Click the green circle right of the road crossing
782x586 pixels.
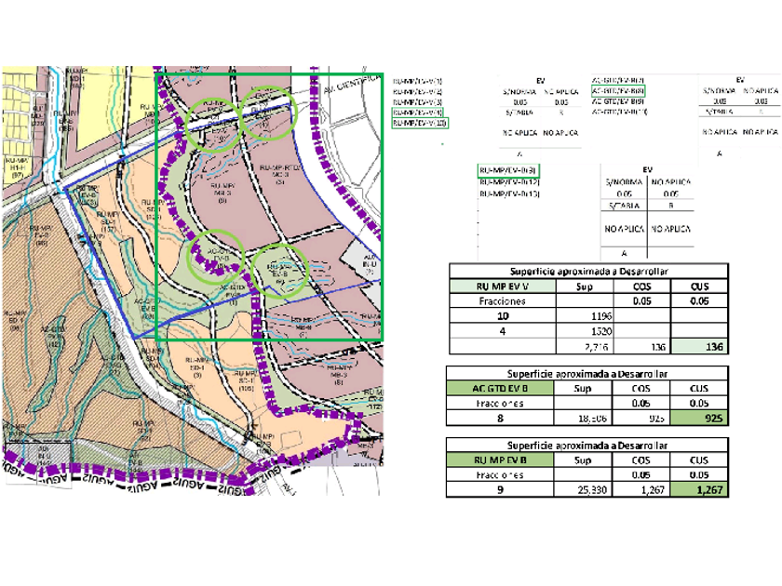click(270, 113)
